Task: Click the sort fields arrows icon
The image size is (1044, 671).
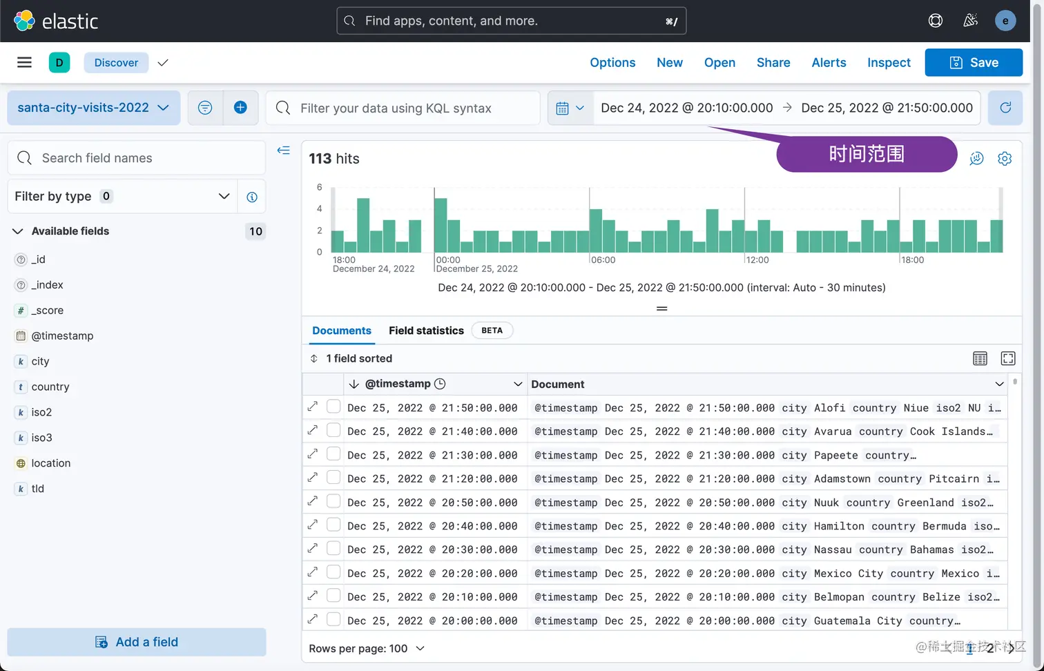Action: tap(314, 358)
